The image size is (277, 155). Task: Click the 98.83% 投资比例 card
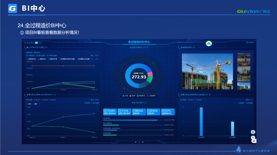139,112
